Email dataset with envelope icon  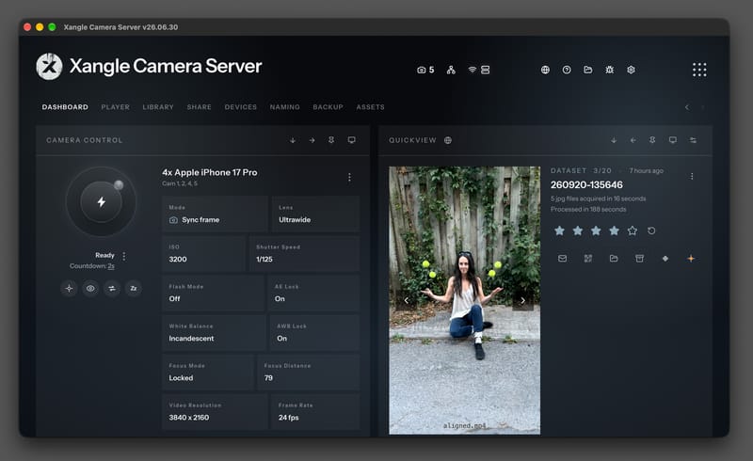click(x=562, y=259)
